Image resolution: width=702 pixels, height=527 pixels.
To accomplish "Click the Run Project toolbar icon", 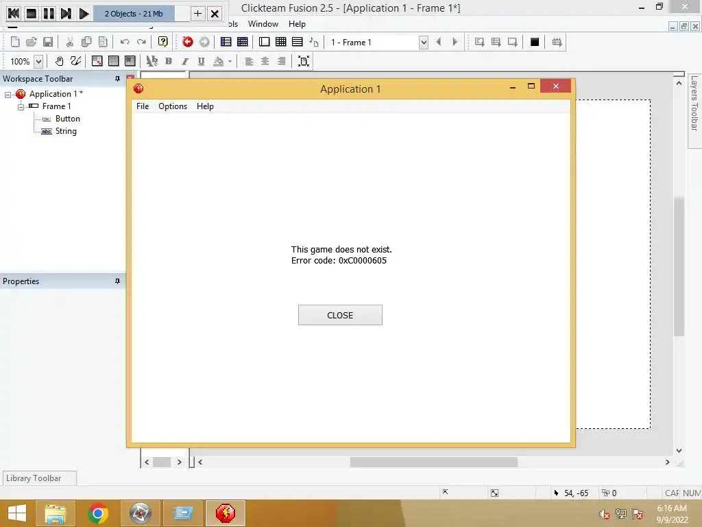I will click(479, 42).
